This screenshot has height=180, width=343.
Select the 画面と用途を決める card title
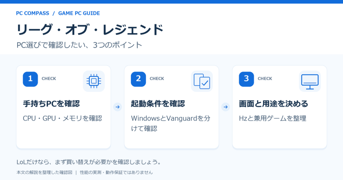pyautogui.click(x=273, y=103)
